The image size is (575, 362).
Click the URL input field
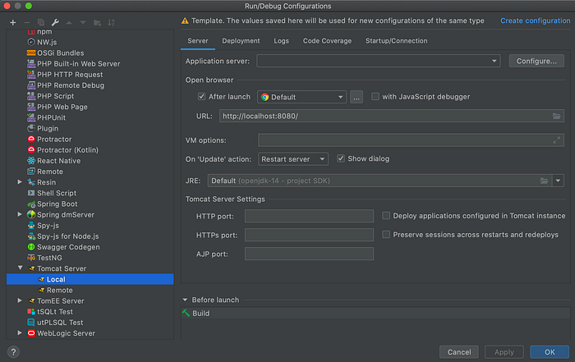(392, 116)
